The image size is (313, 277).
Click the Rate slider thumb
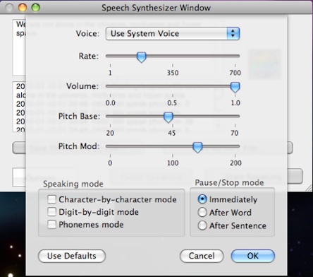coord(142,57)
